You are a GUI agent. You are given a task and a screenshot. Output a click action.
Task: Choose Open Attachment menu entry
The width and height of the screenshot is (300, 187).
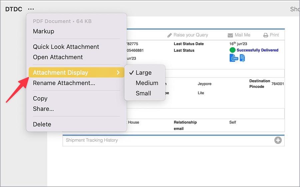click(58, 57)
